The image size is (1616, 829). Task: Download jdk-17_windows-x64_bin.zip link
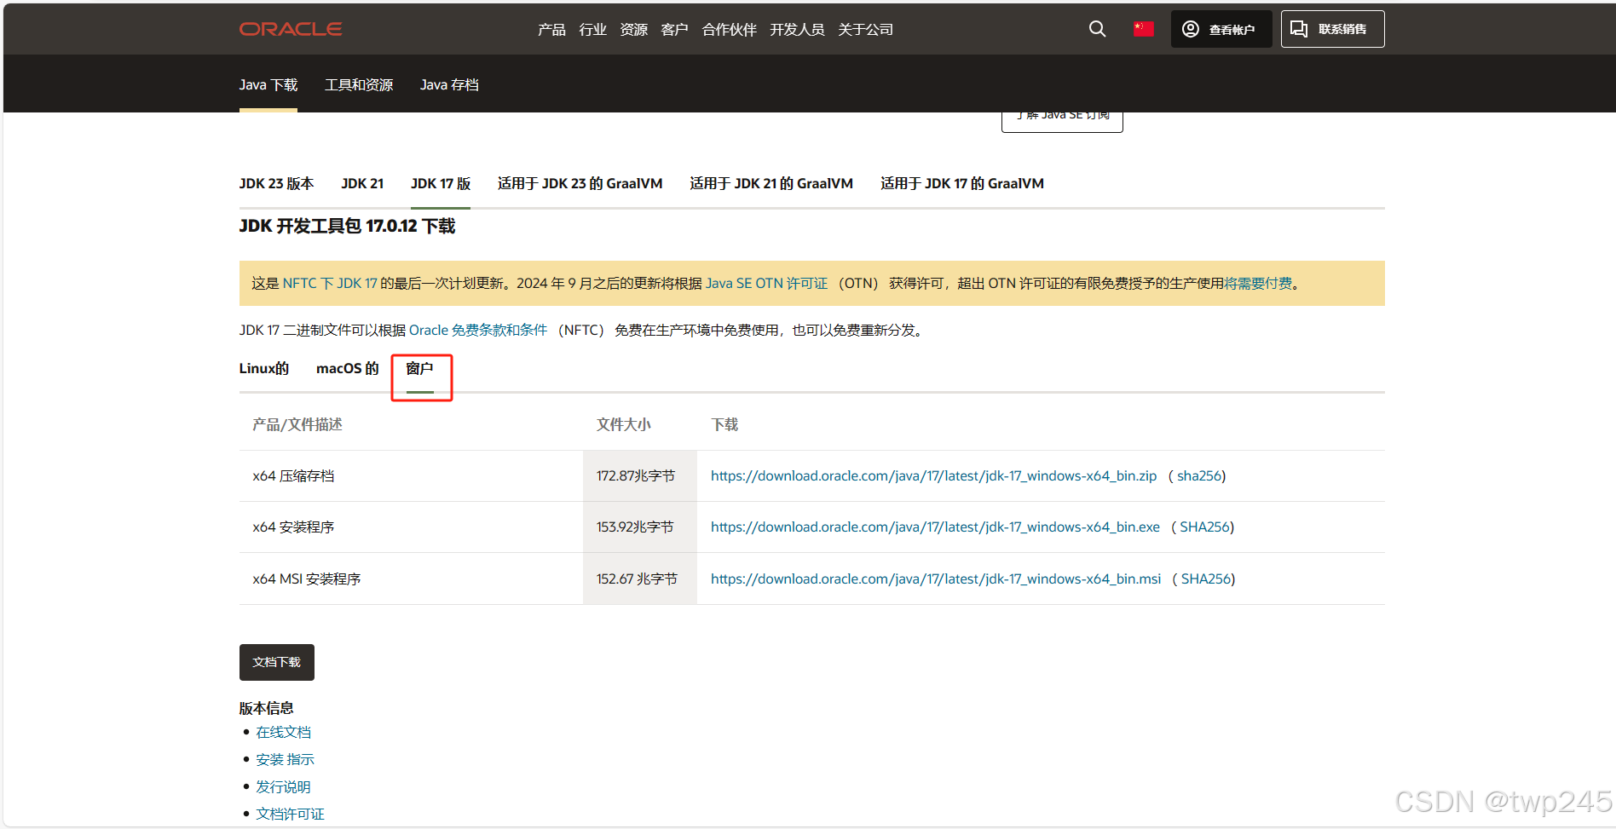click(x=933, y=475)
